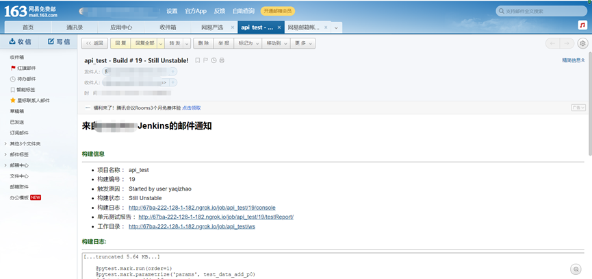This screenshot has height=279, width=592.
Task: Open the 移动到 dropdown
Action: pyautogui.click(x=276, y=43)
